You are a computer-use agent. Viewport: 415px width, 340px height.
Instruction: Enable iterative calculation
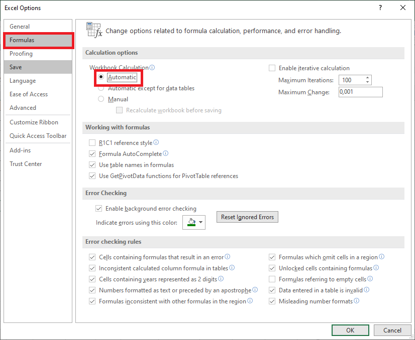coord(272,68)
